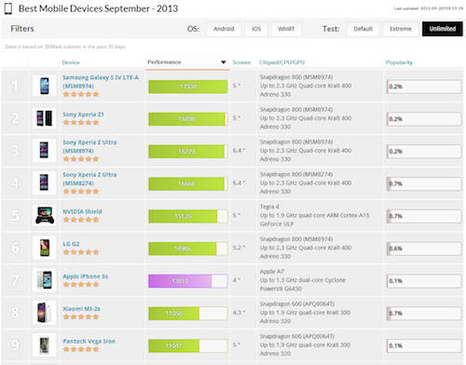Toggle the iOS OS filter
This screenshot has width=466, height=365.
tap(256, 29)
